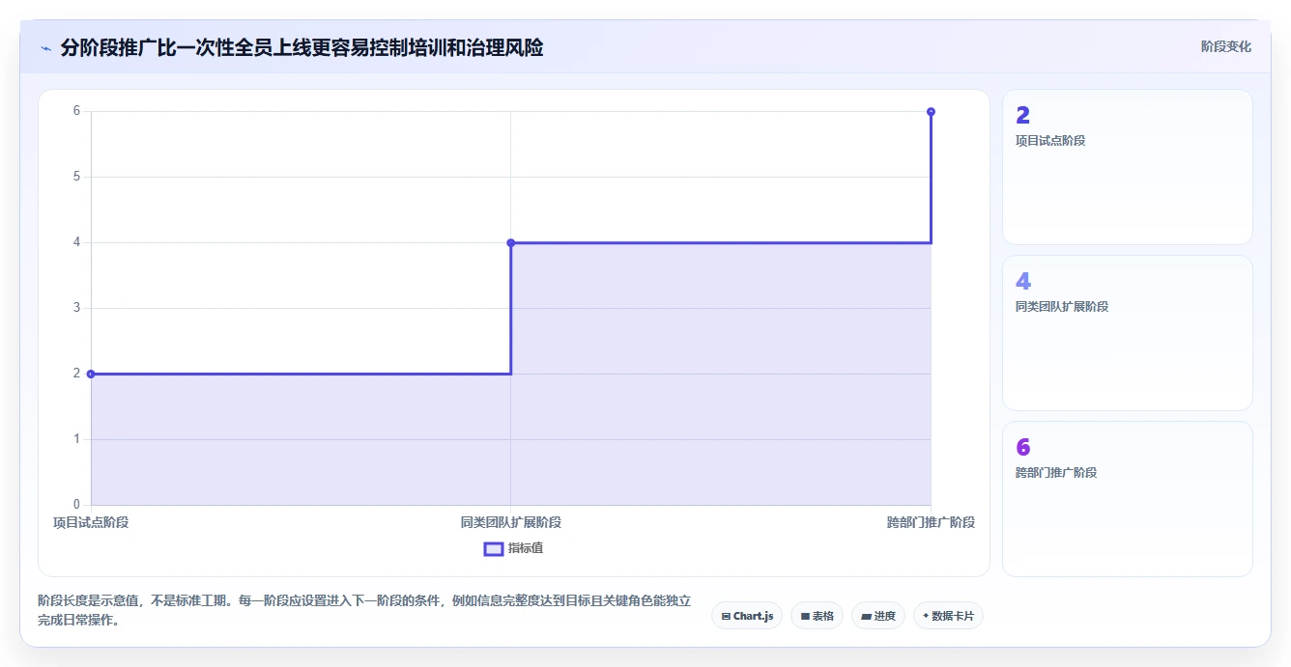Open the card showing 4 同类团队扩展阶段

coord(1128,333)
